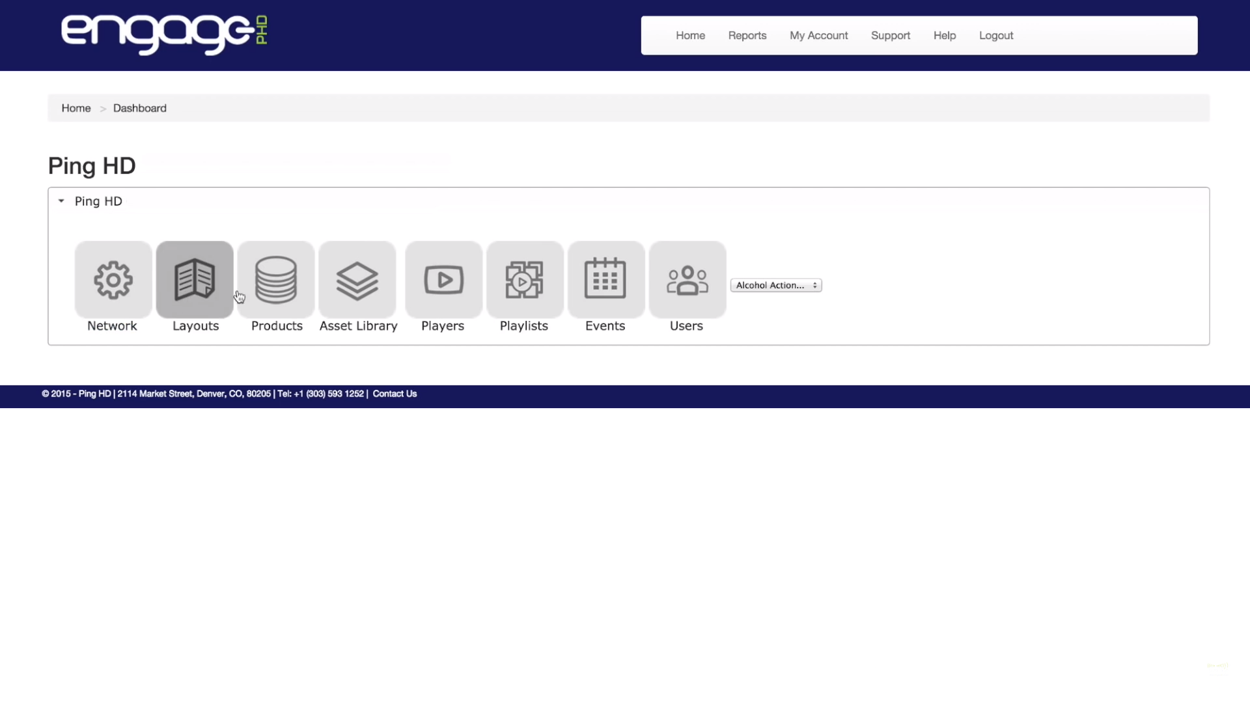
Task: Open the Asset Library layers icon
Action: [x=357, y=280]
